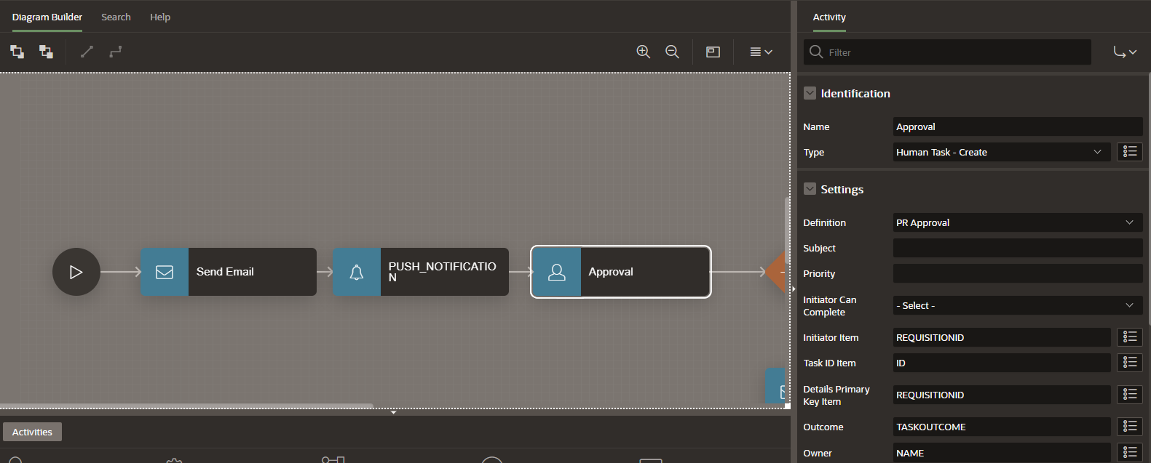Image resolution: width=1151 pixels, height=463 pixels.
Task: Zoom out of the workflow diagram
Action: (x=673, y=52)
